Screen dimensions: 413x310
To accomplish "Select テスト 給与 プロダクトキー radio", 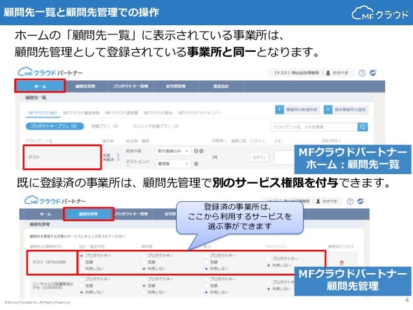I will coord(206,256).
